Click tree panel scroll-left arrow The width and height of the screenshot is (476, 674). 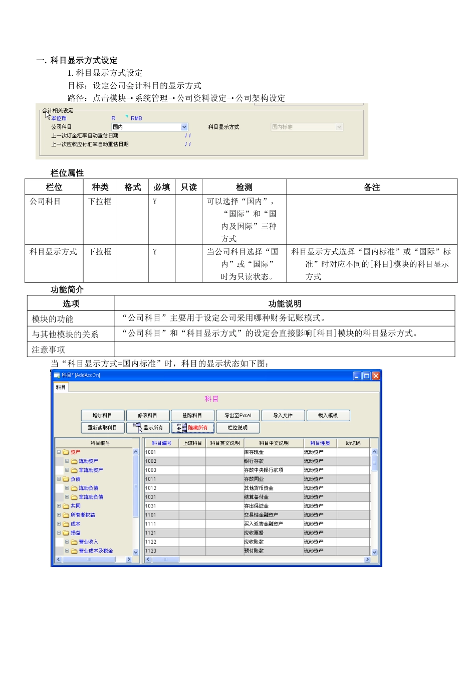pyautogui.click(x=59, y=559)
